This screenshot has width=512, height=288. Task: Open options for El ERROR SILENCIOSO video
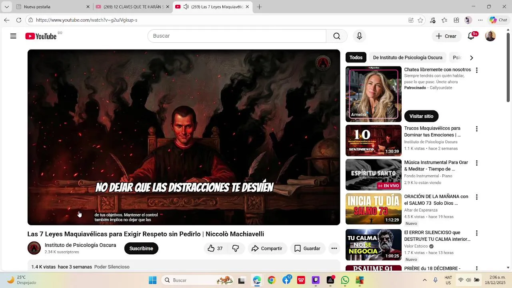coord(476,233)
